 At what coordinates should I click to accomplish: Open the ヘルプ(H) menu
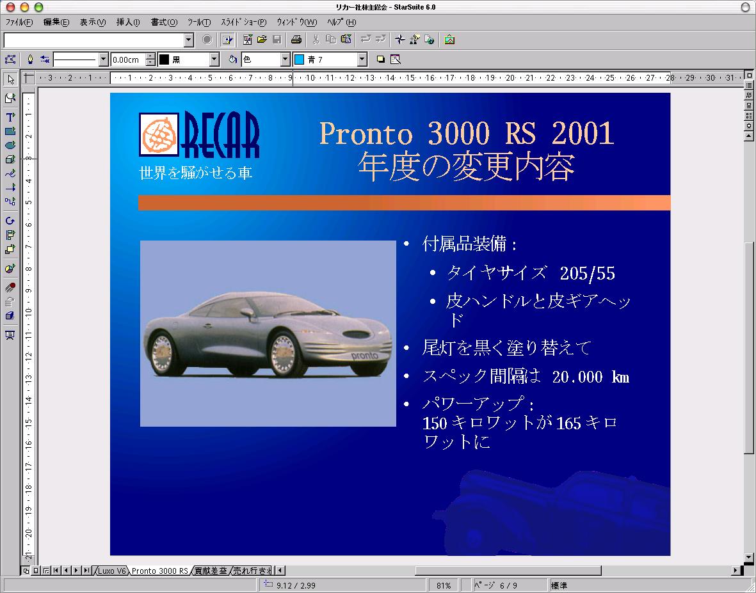[x=341, y=22]
